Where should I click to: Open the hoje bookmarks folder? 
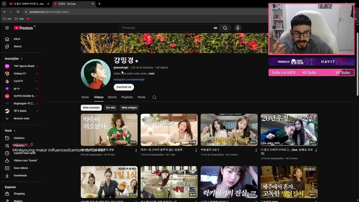[x=19, y=19]
